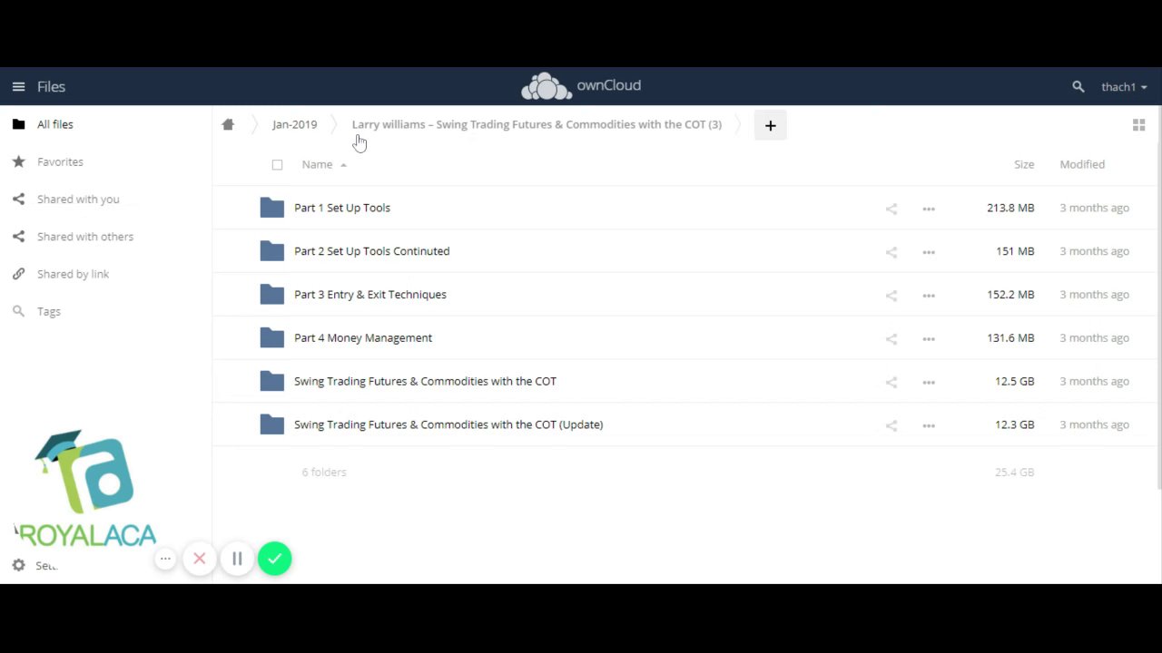Image resolution: width=1162 pixels, height=653 pixels.
Task: Click folder icon of Part 2 row
Action: (x=271, y=251)
